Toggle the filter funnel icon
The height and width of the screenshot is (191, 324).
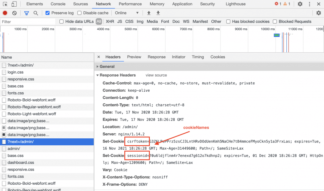coord(27,13)
